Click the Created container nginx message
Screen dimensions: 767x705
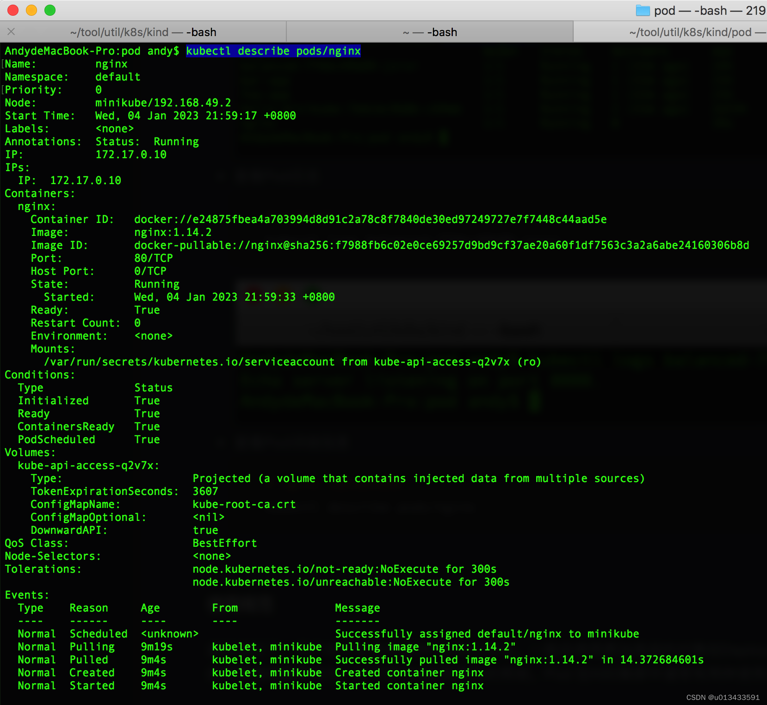(409, 673)
